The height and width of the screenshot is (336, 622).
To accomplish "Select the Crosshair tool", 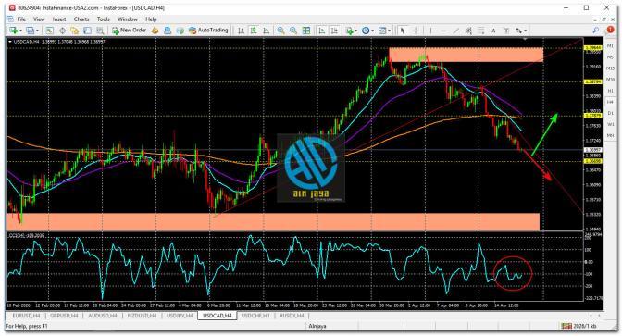I will 416,31.
